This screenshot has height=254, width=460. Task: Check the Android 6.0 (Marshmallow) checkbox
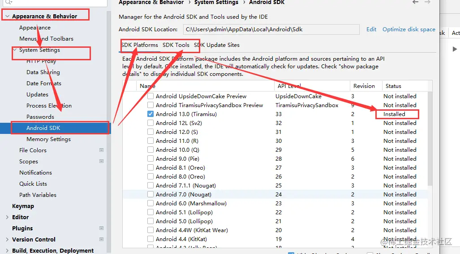click(150, 204)
